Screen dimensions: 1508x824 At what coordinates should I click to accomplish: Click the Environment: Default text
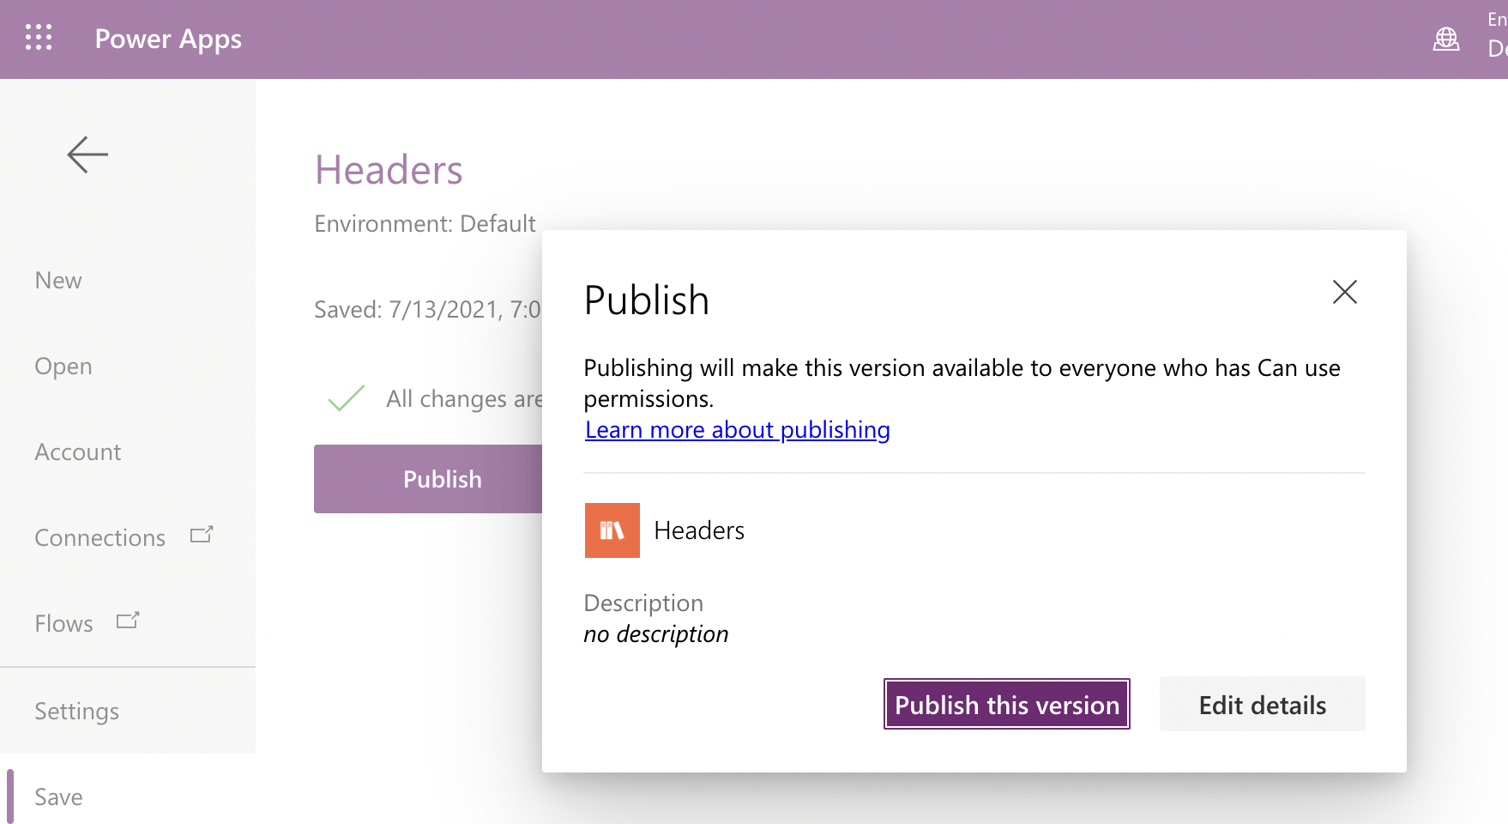425,224
